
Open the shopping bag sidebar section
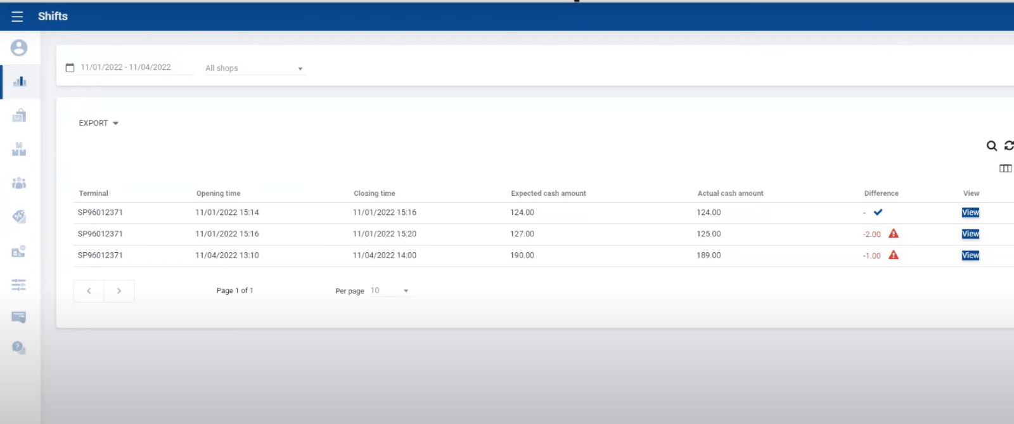[19, 115]
